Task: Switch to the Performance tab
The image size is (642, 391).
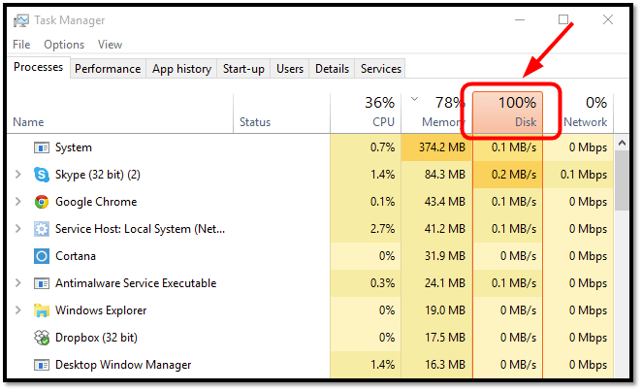Action: (108, 69)
